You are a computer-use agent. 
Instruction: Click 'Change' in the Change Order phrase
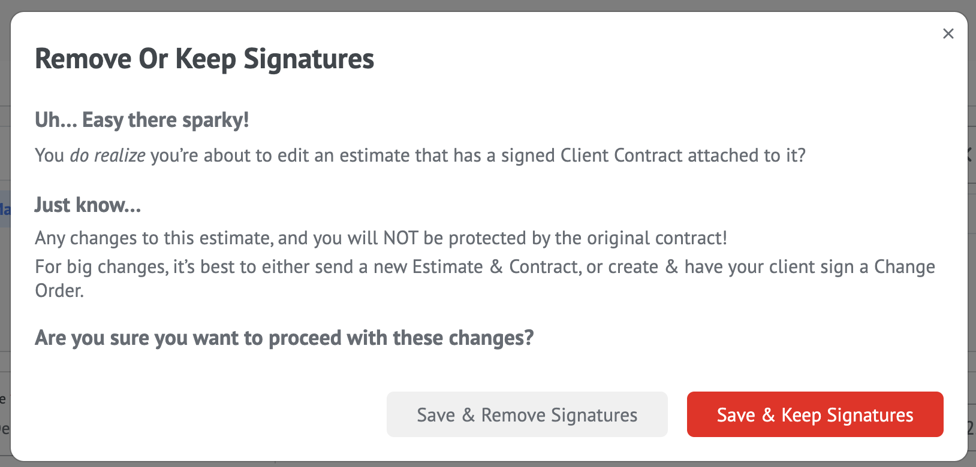coord(904,267)
